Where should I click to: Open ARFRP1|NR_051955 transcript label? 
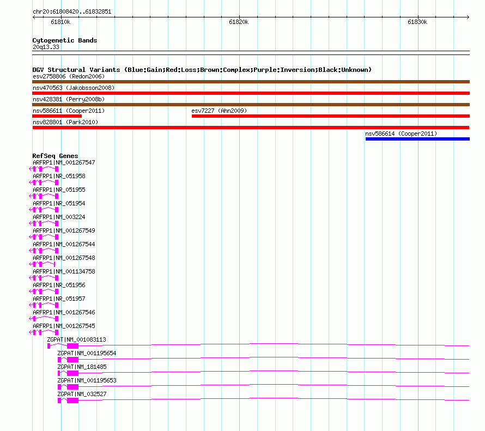click(x=59, y=190)
